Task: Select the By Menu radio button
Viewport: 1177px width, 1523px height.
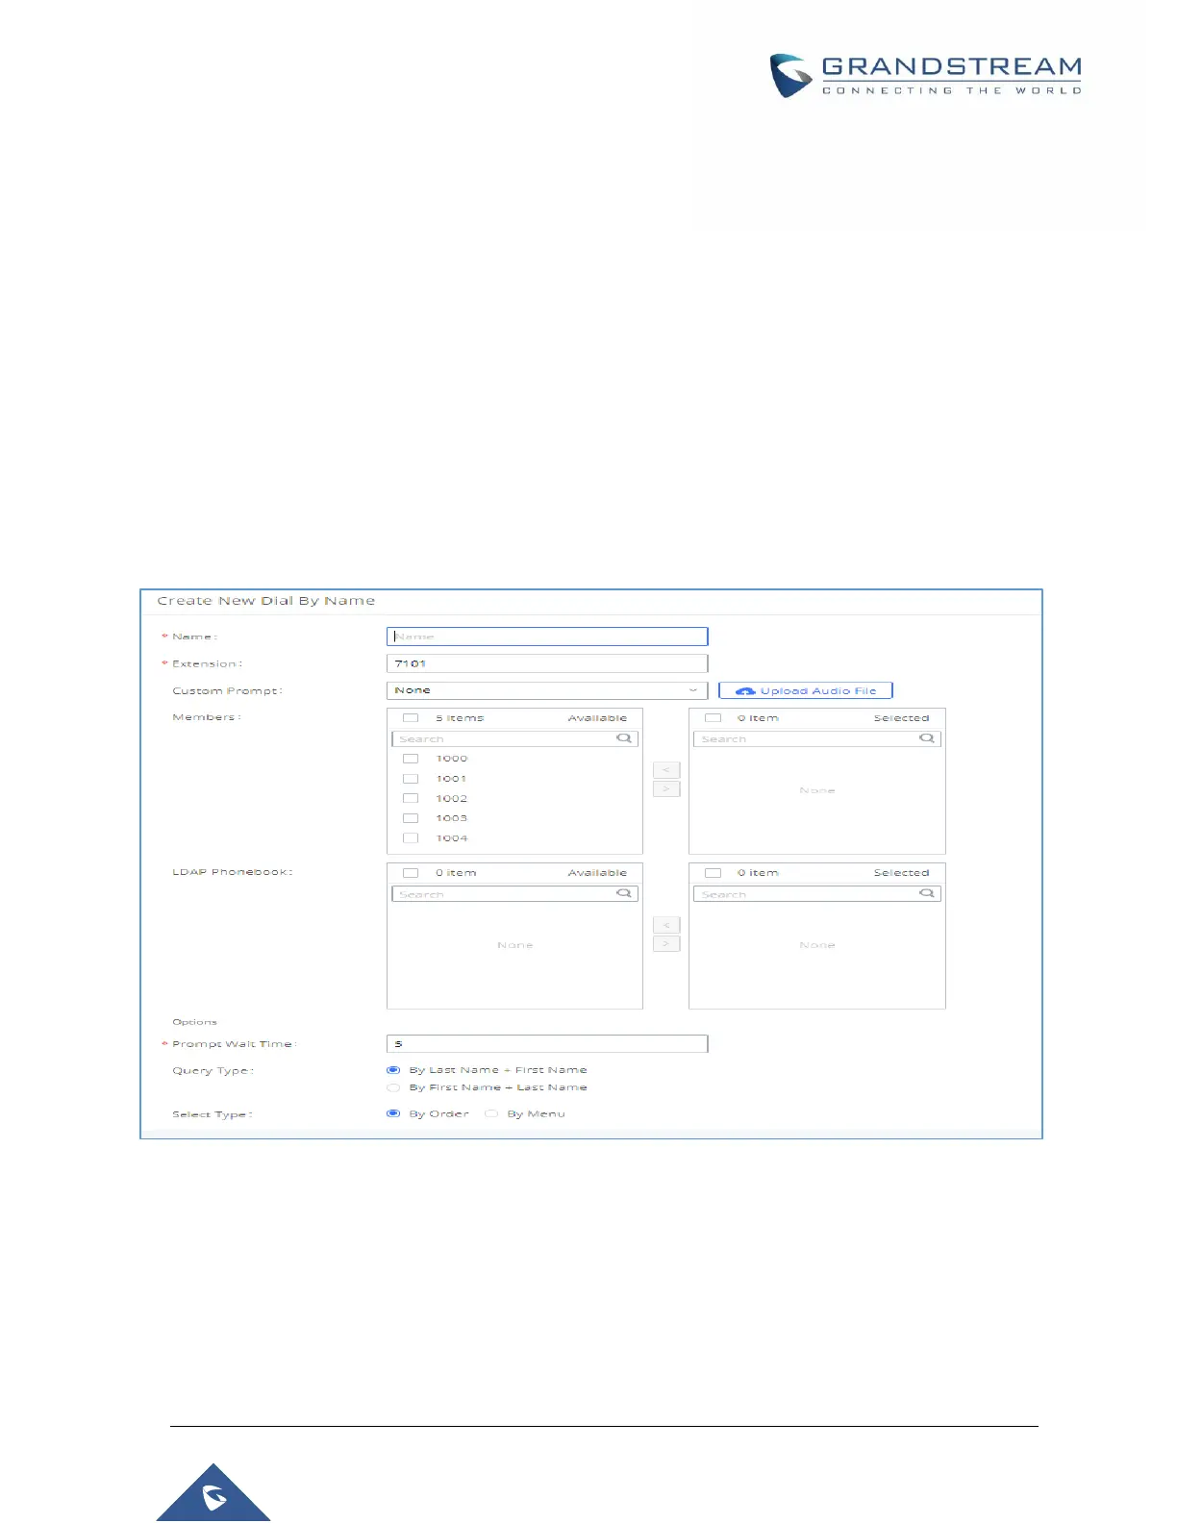Action: click(x=491, y=1113)
